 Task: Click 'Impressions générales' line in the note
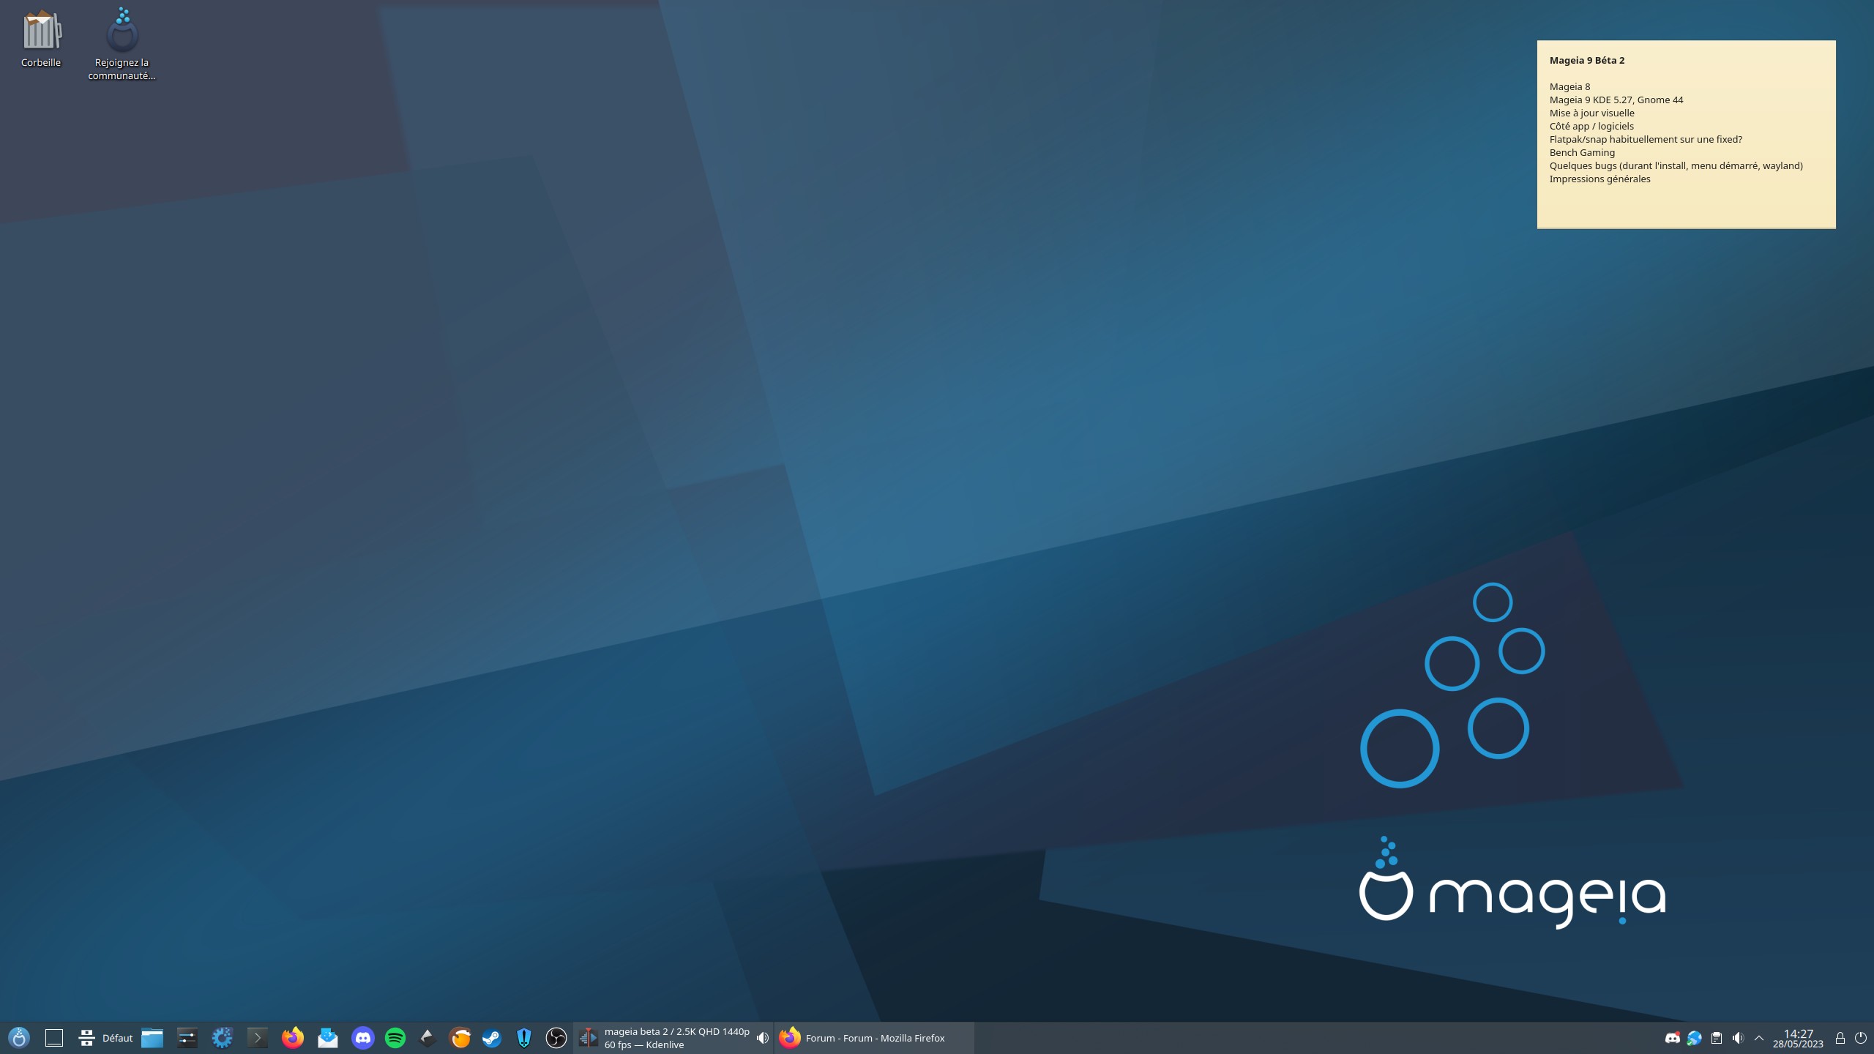click(1599, 179)
